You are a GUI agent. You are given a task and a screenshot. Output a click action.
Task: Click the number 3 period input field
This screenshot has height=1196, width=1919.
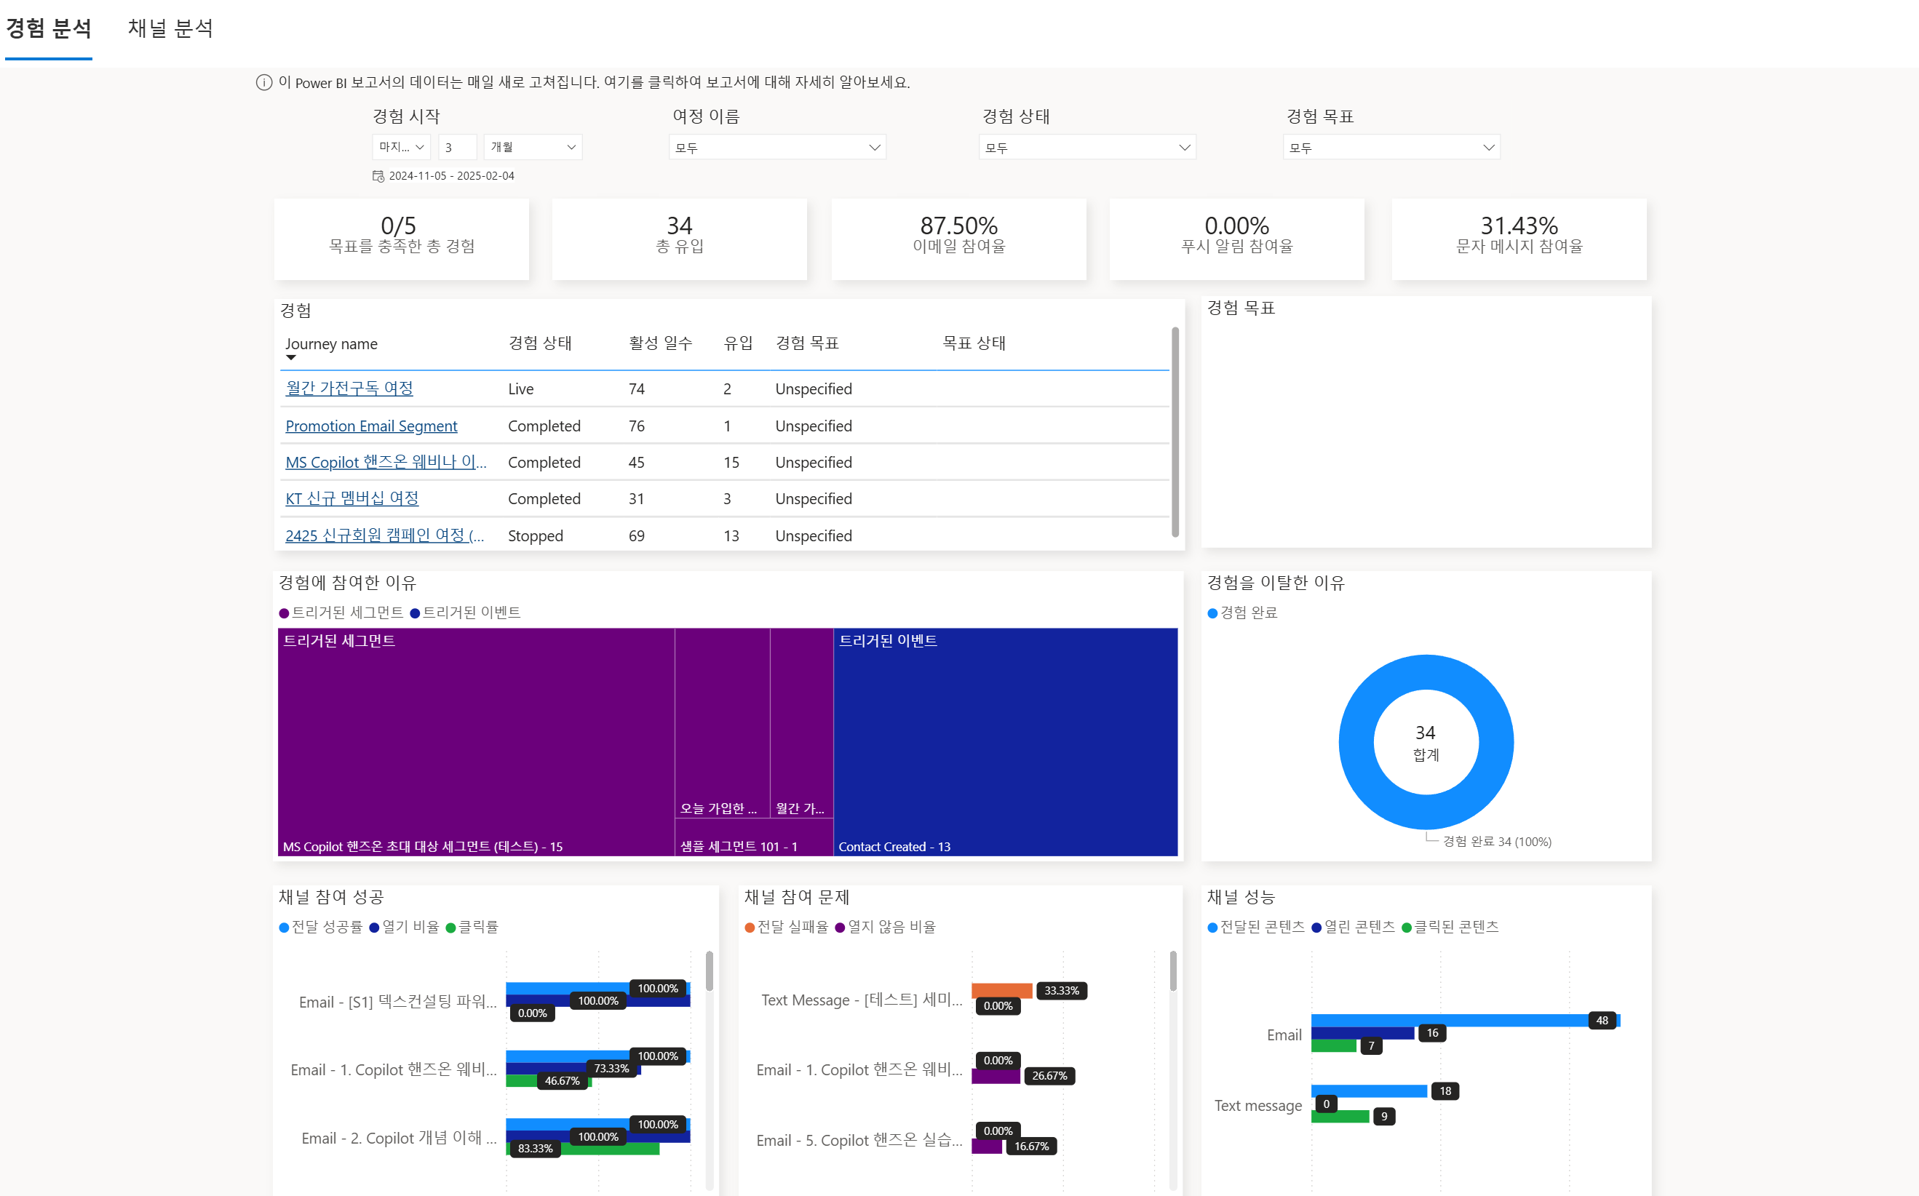tap(456, 147)
